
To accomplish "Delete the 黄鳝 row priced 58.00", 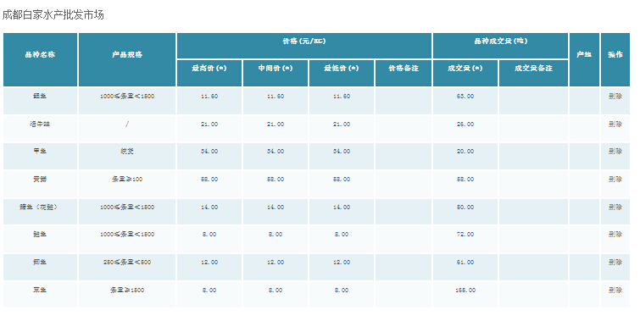I will 615,179.
